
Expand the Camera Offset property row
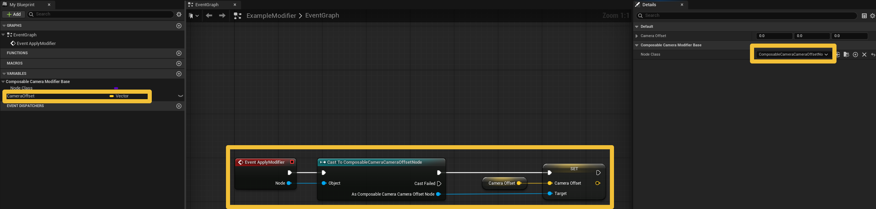[x=637, y=36]
